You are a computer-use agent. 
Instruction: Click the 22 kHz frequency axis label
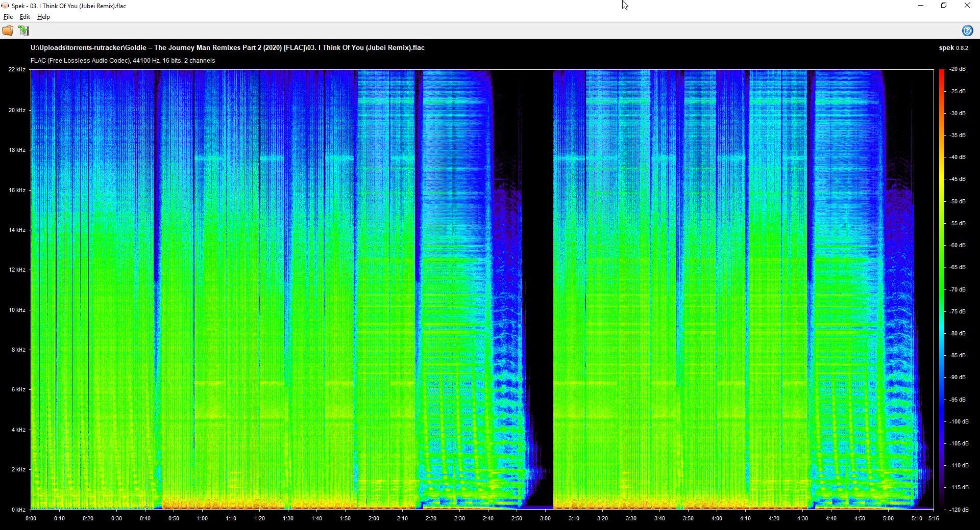17,69
